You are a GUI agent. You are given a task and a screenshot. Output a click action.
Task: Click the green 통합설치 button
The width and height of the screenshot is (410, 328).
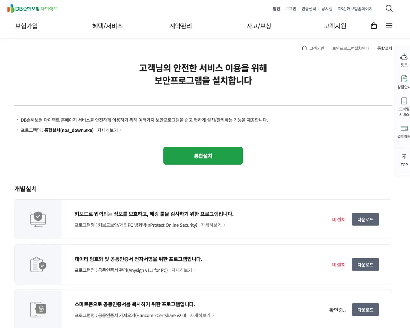(x=203, y=156)
